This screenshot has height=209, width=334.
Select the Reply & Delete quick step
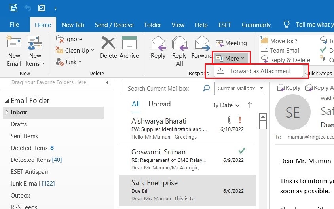pos(285,60)
